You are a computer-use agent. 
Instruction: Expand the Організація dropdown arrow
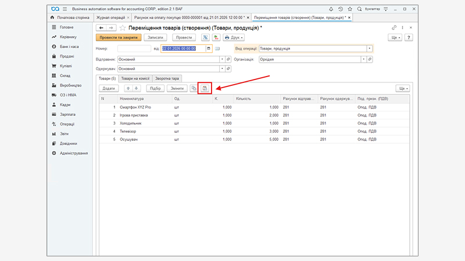click(364, 59)
